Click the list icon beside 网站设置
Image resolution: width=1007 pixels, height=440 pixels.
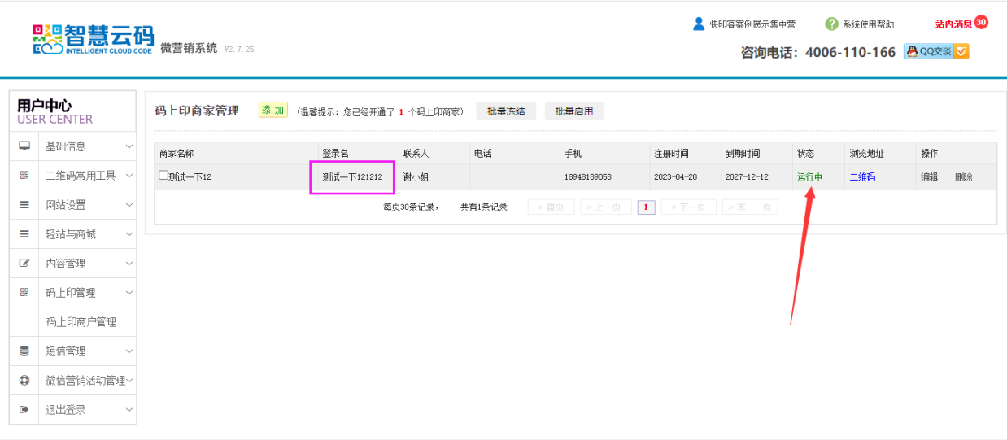[x=24, y=205]
